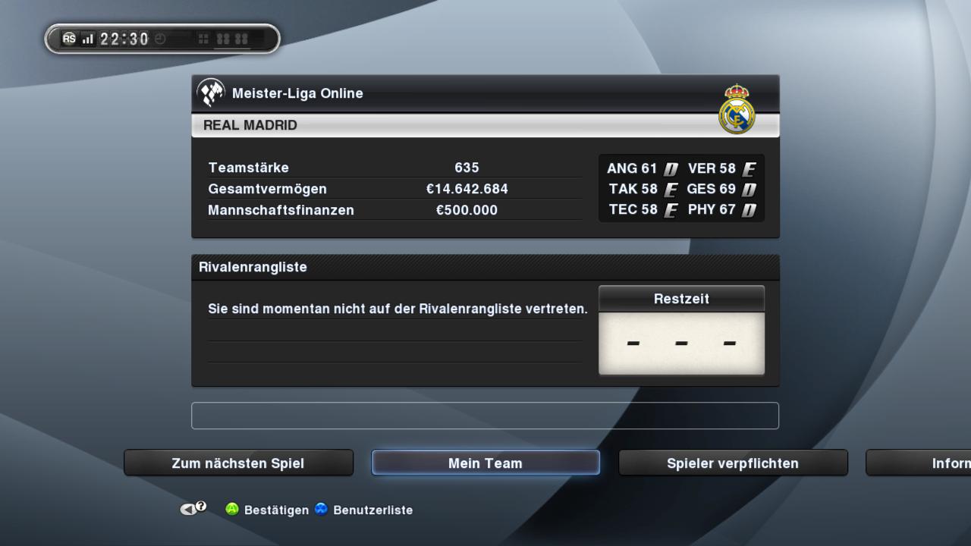Click the Restzeit countdown display
Image resolution: width=971 pixels, height=546 pixels.
pyautogui.click(x=681, y=344)
